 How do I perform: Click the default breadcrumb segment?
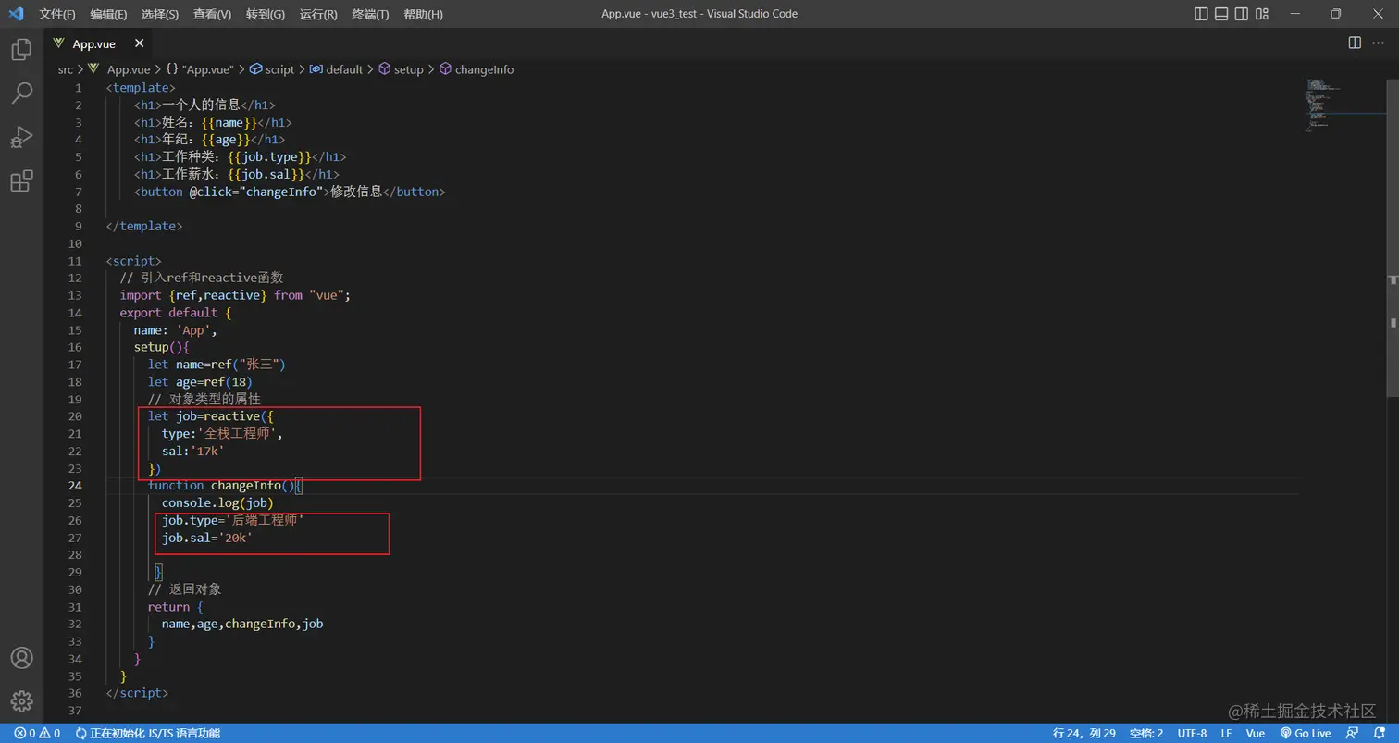[337, 69]
